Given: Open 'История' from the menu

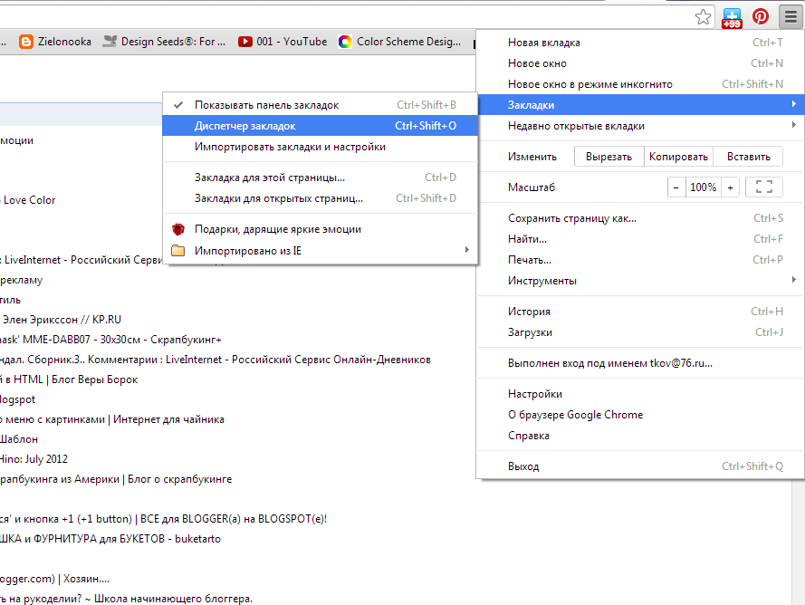Looking at the screenshot, I should [639, 312].
